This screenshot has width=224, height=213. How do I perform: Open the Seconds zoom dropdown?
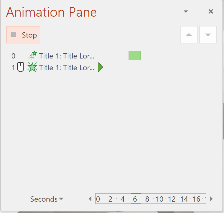[x=47, y=199]
